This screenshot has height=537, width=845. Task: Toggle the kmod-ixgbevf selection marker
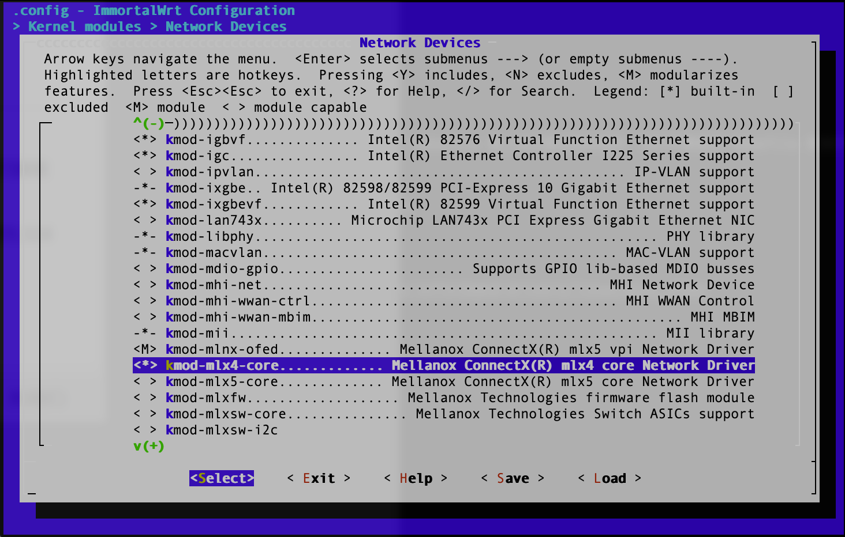pyautogui.click(x=145, y=204)
